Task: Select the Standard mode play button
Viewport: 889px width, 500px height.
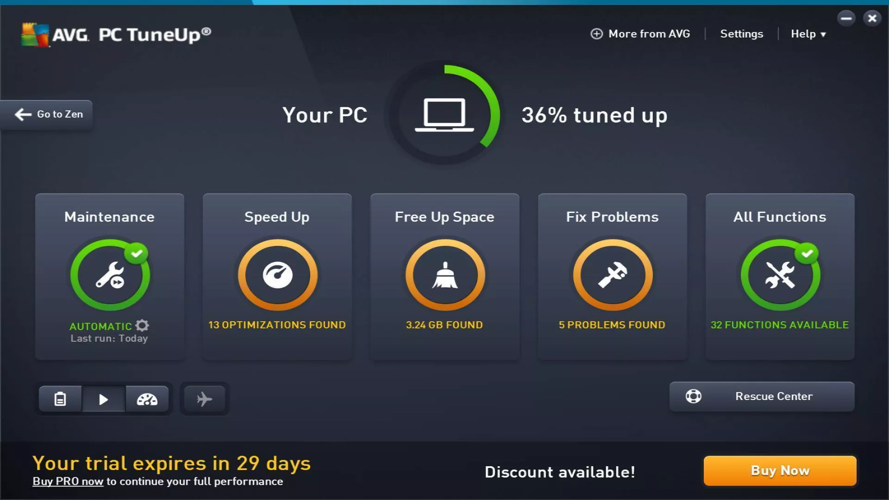Action: [103, 399]
